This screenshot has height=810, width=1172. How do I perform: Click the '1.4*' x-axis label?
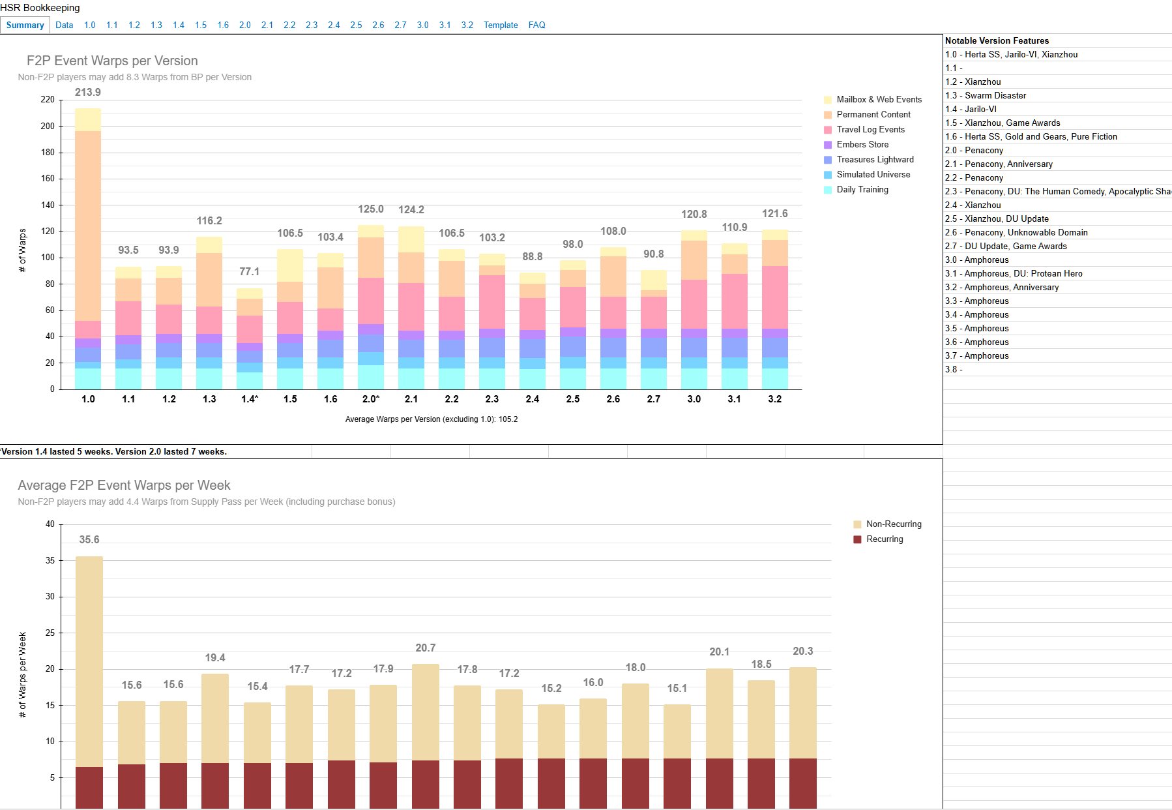click(250, 399)
